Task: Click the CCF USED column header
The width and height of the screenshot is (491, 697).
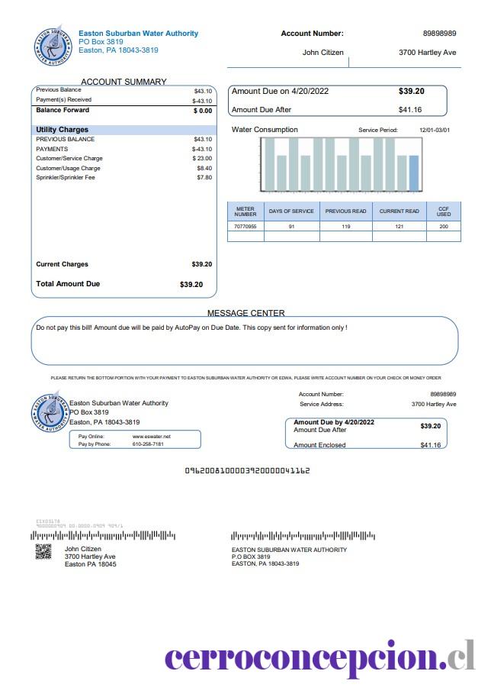Action: point(444,211)
